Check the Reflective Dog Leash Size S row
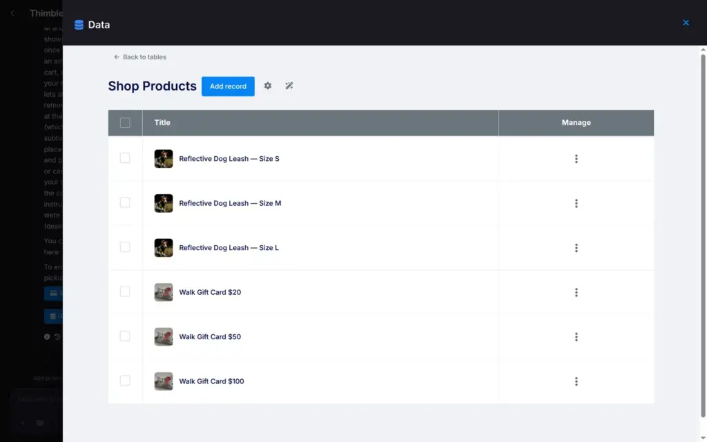The height and width of the screenshot is (442, 707). pos(125,158)
